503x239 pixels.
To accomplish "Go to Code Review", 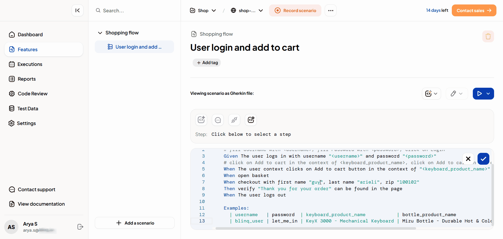I will pos(33,93).
